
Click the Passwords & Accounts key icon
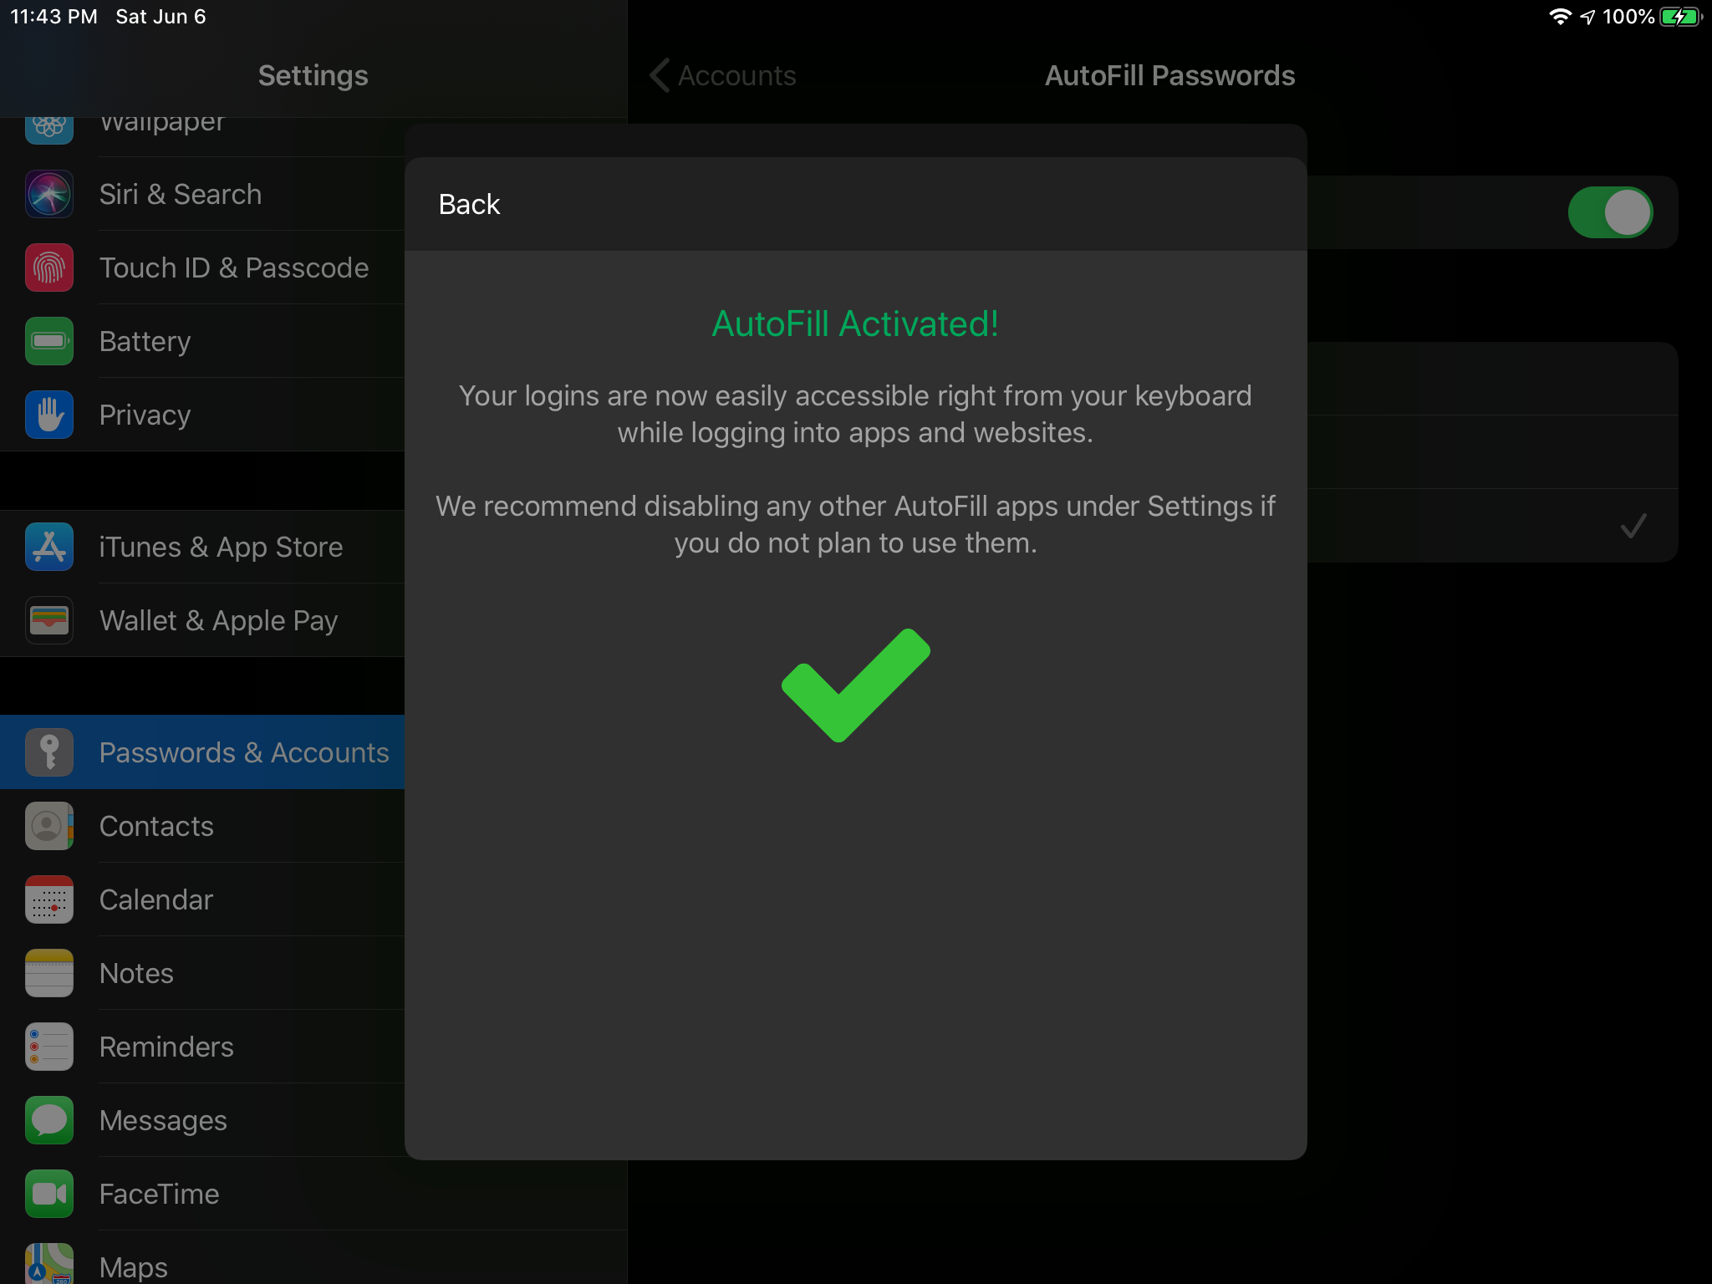(x=49, y=752)
